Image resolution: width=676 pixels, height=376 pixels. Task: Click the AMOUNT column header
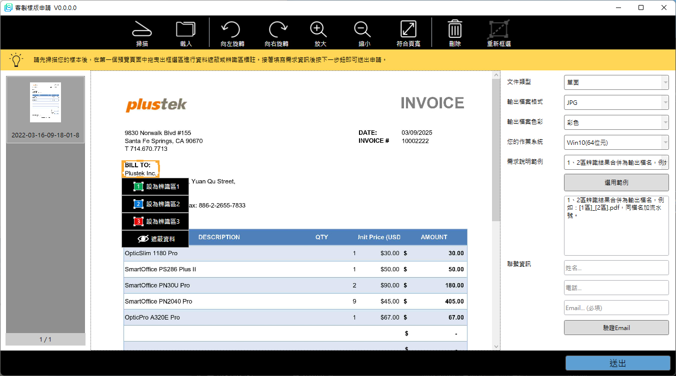tap(434, 237)
